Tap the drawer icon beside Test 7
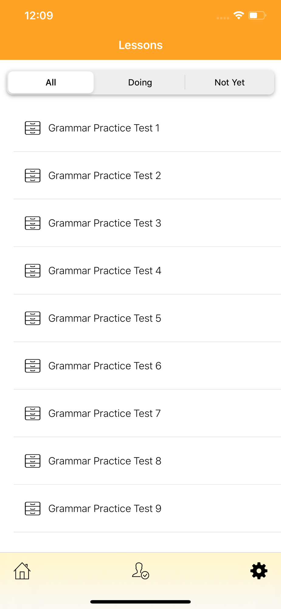This screenshot has height=609, width=281. 33,413
